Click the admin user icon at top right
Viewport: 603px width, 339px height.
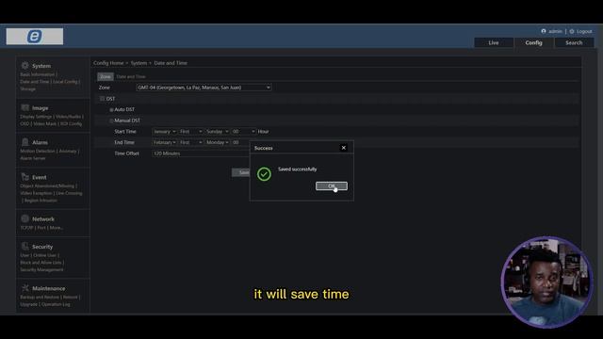pyautogui.click(x=544, y=31)
